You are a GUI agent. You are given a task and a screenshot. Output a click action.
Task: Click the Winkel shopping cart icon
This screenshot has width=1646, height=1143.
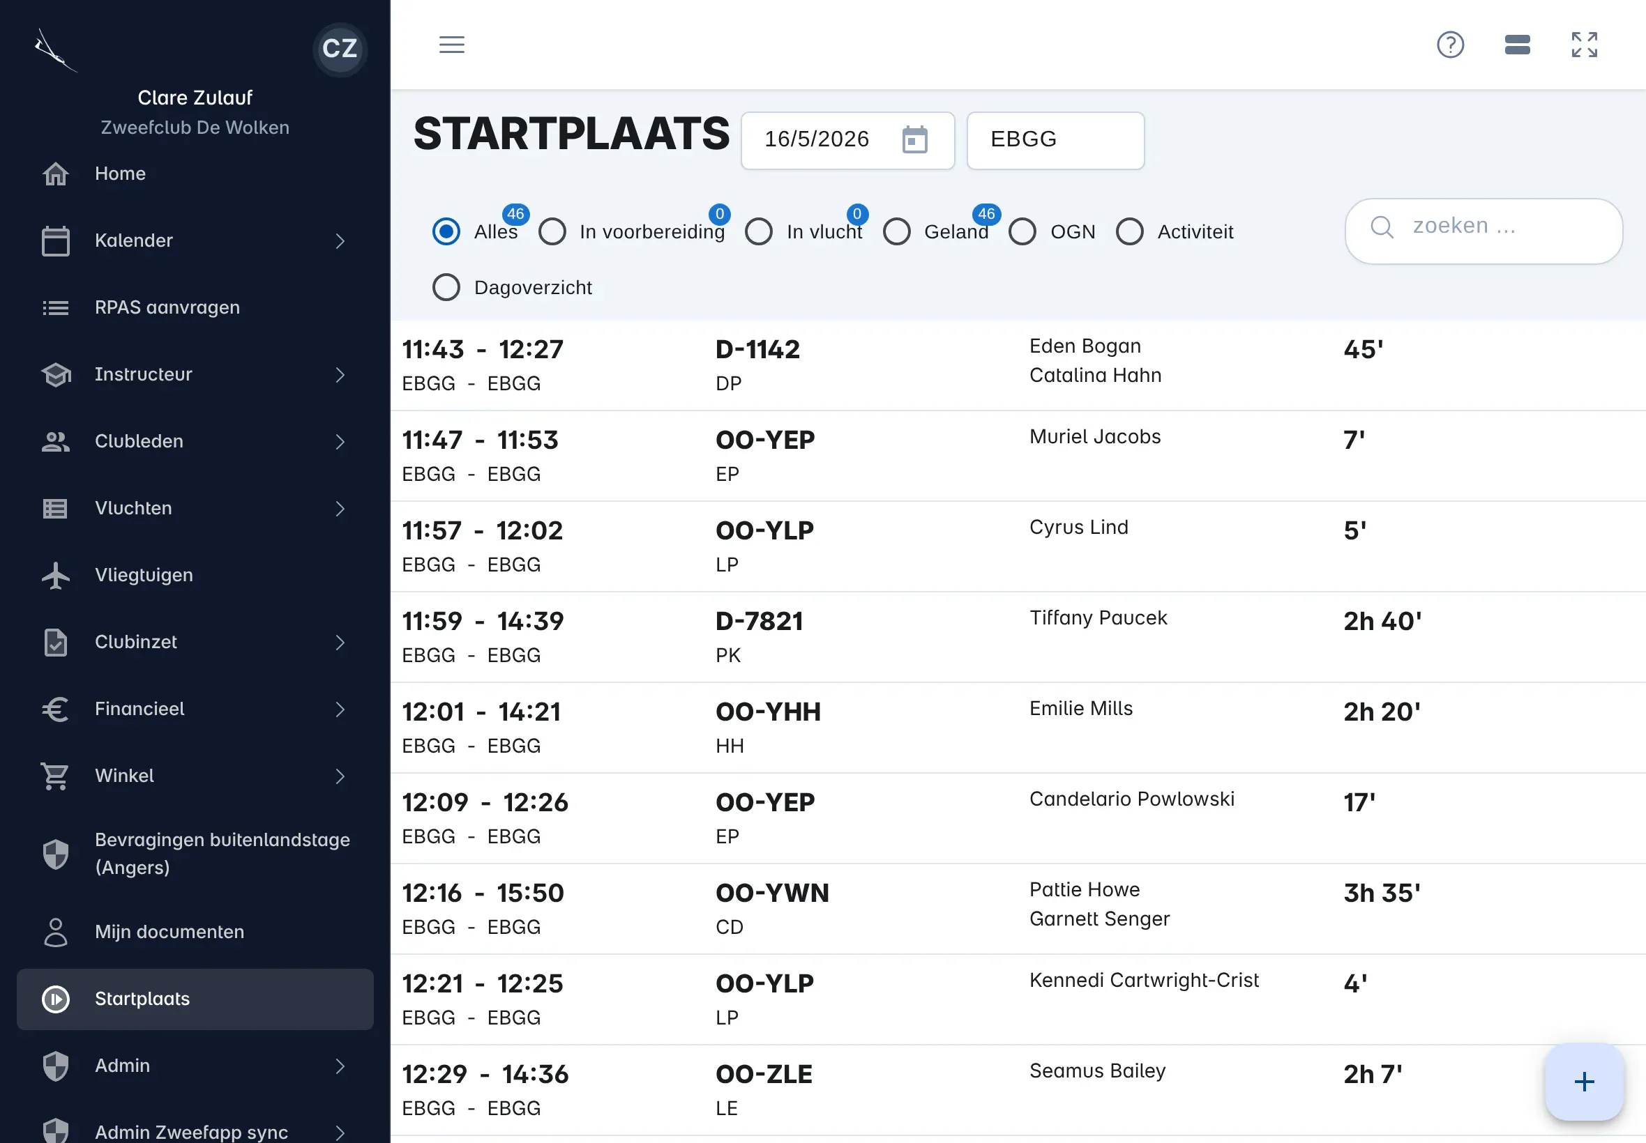pyautogui.click(x=55, y=776)
